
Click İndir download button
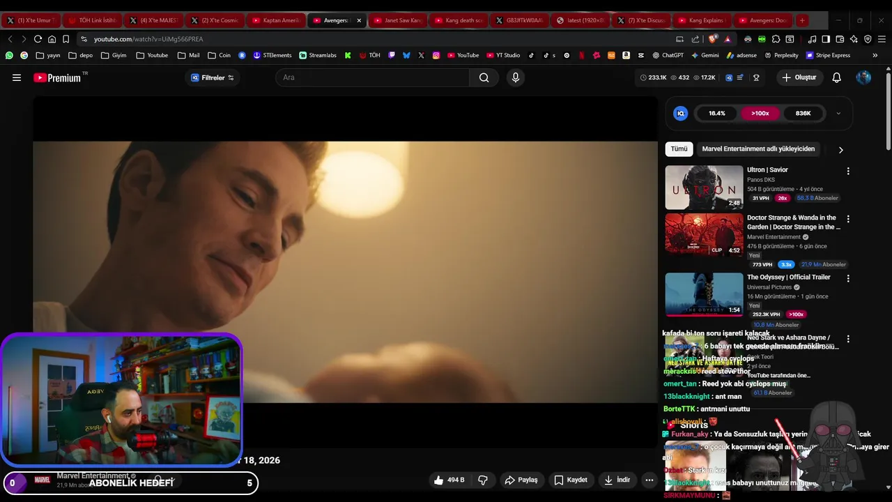[x=617, y=480]
